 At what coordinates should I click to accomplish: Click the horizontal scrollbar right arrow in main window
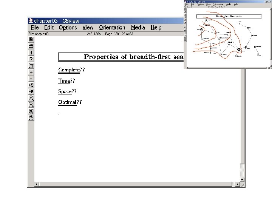(238, 184)
